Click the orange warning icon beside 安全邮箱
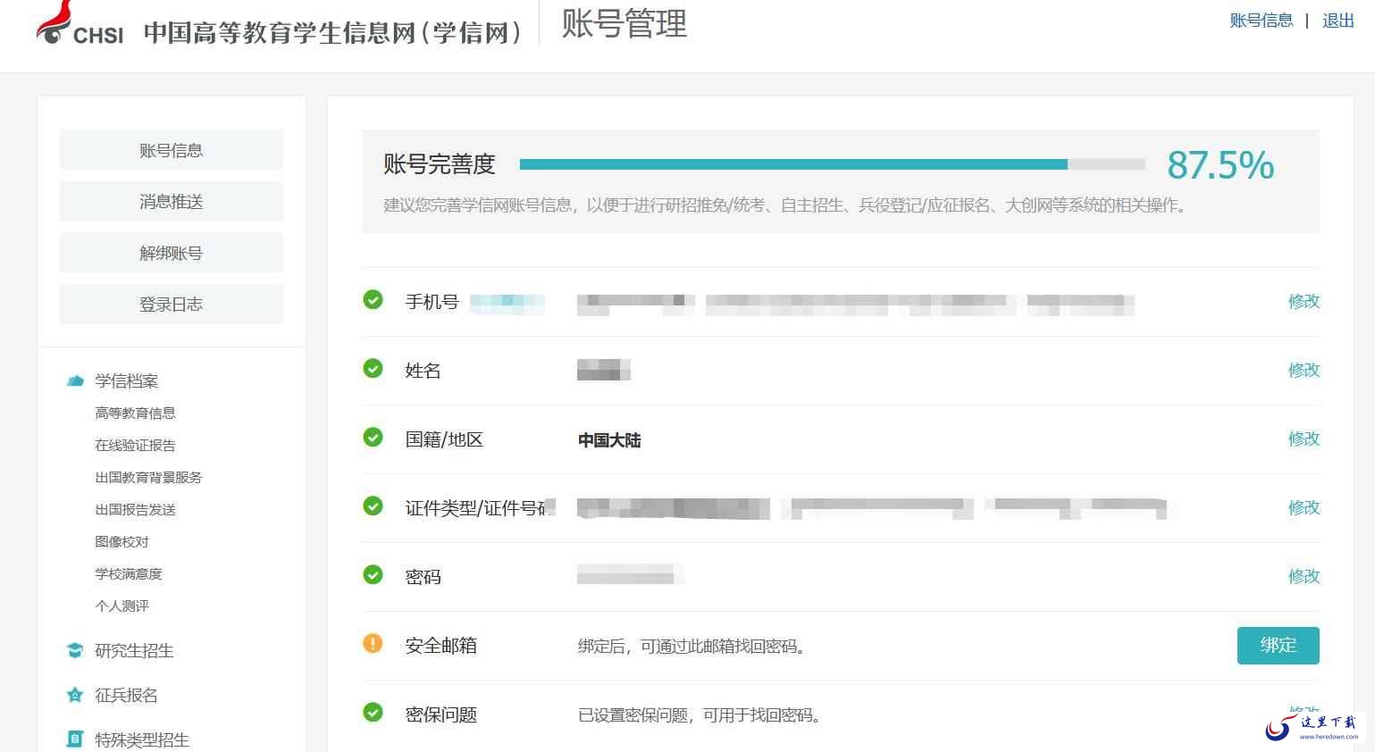The image size is (1375, 752). (x=373, y=644)
